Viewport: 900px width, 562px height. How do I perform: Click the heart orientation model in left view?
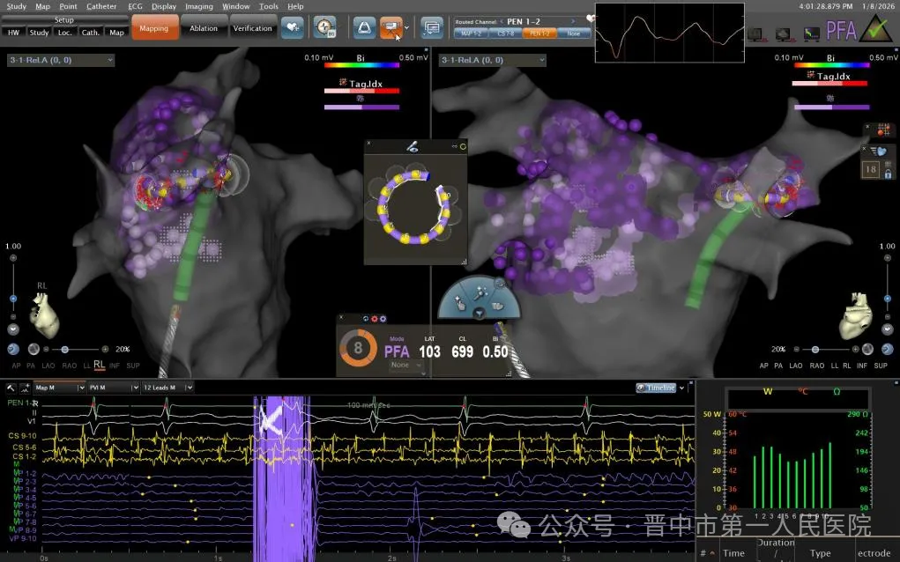pyautogui.click(x=44, y=312)
